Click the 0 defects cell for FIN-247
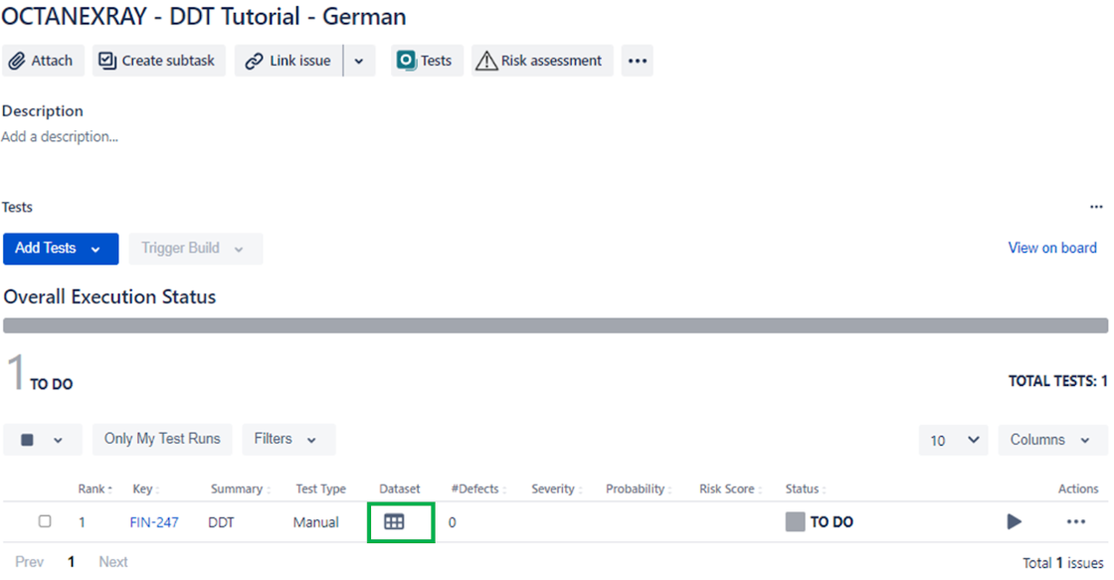The height and width of the screenshot is (580, 1114). pyautogui.click(x=452, y=522)
